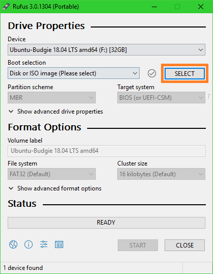Open the Target system dropdown

pos(161,97)
